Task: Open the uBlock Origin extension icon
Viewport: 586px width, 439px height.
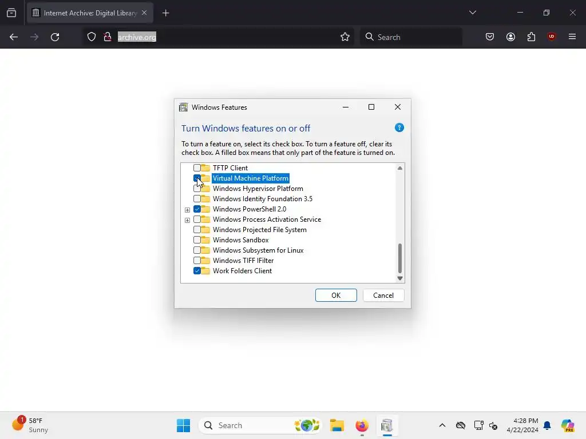Action: coord(552,37)
